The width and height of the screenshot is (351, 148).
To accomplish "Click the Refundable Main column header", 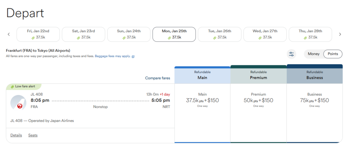I will pos(202,75).
